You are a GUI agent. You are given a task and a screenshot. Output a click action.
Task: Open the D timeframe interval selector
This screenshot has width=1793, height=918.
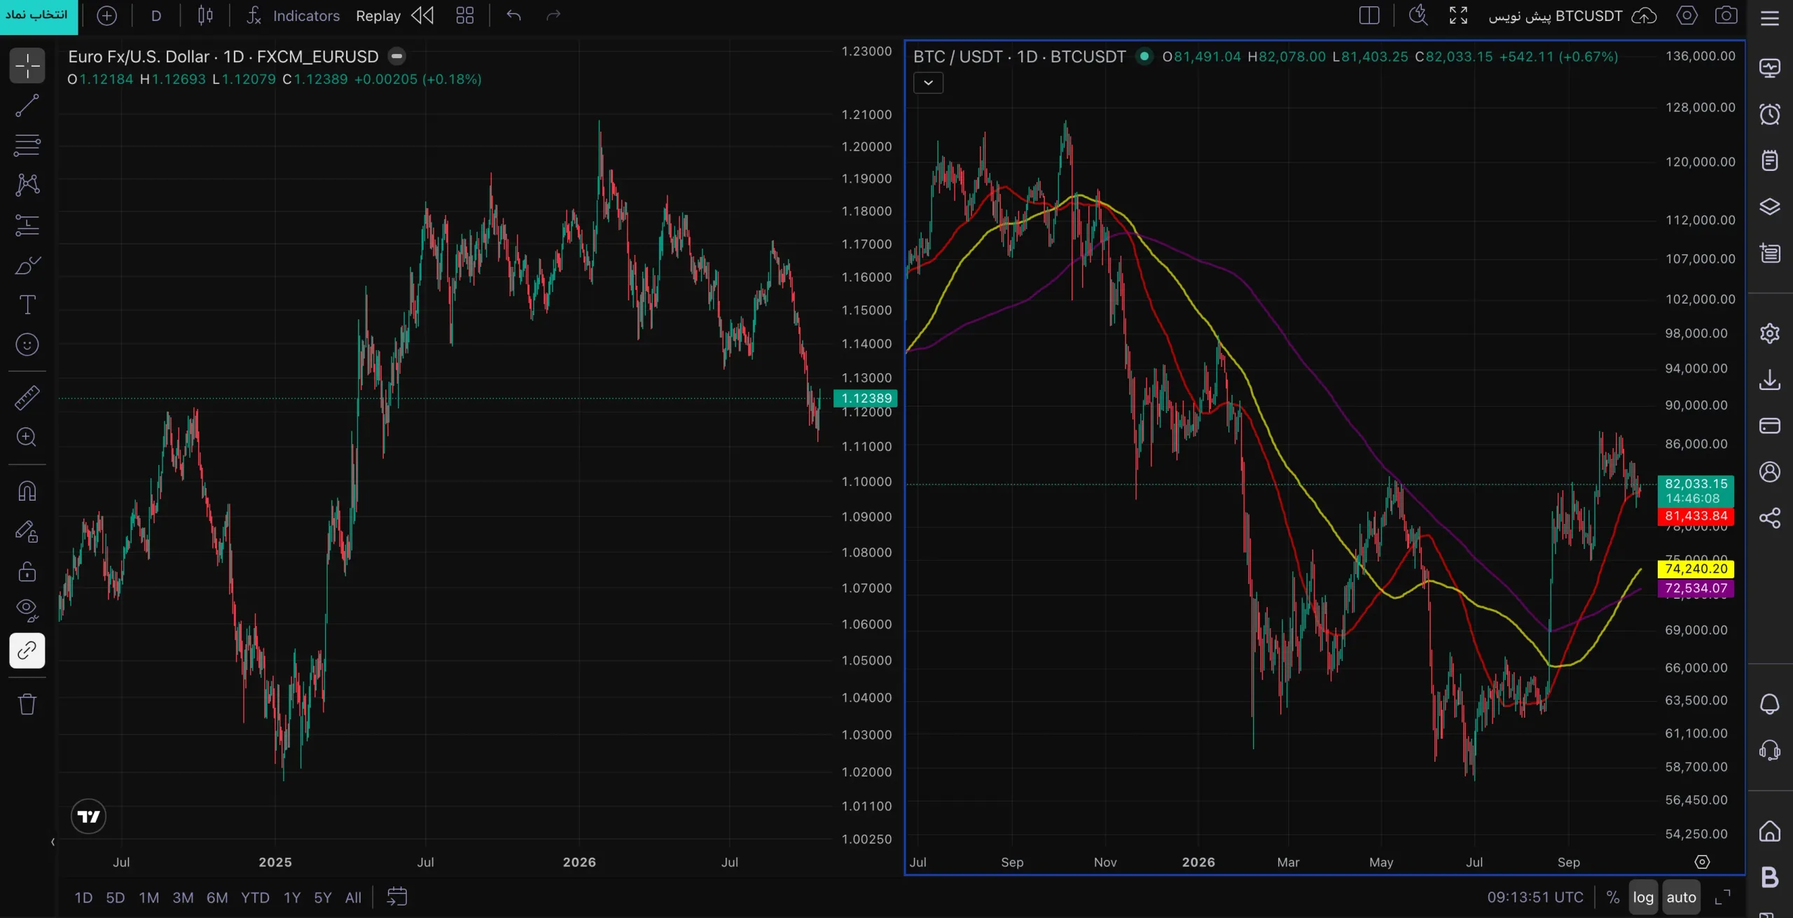156,15
